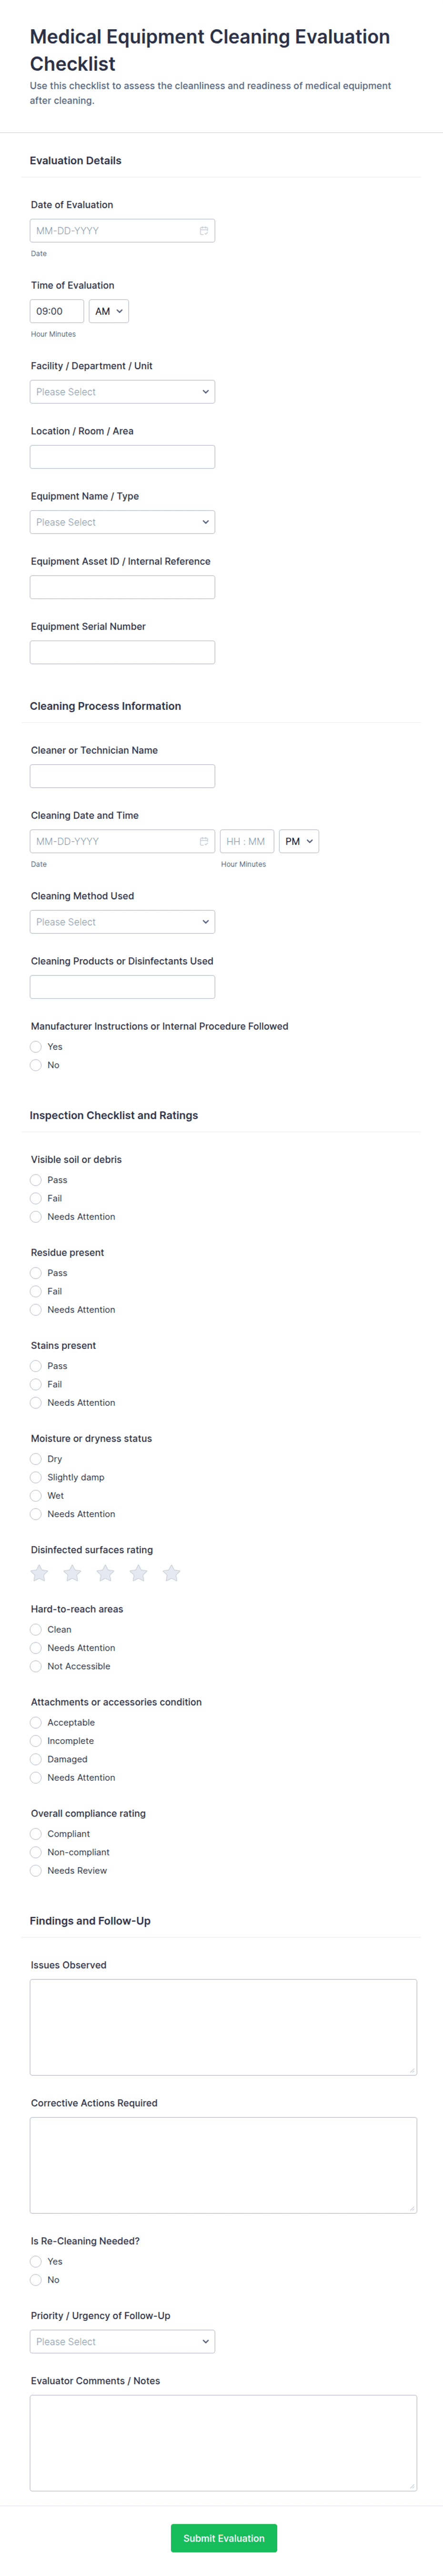Open calendar icon in Cleaning Date field
Screen dimensions: 443x2576
[203, 841]
